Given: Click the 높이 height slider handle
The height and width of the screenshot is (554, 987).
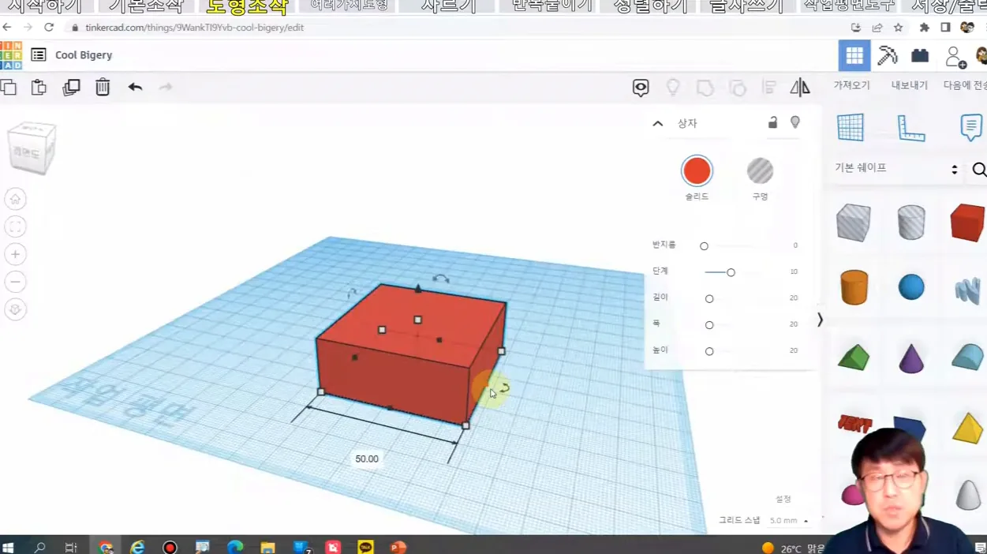Looking at the screenshot, I should 709,351.
